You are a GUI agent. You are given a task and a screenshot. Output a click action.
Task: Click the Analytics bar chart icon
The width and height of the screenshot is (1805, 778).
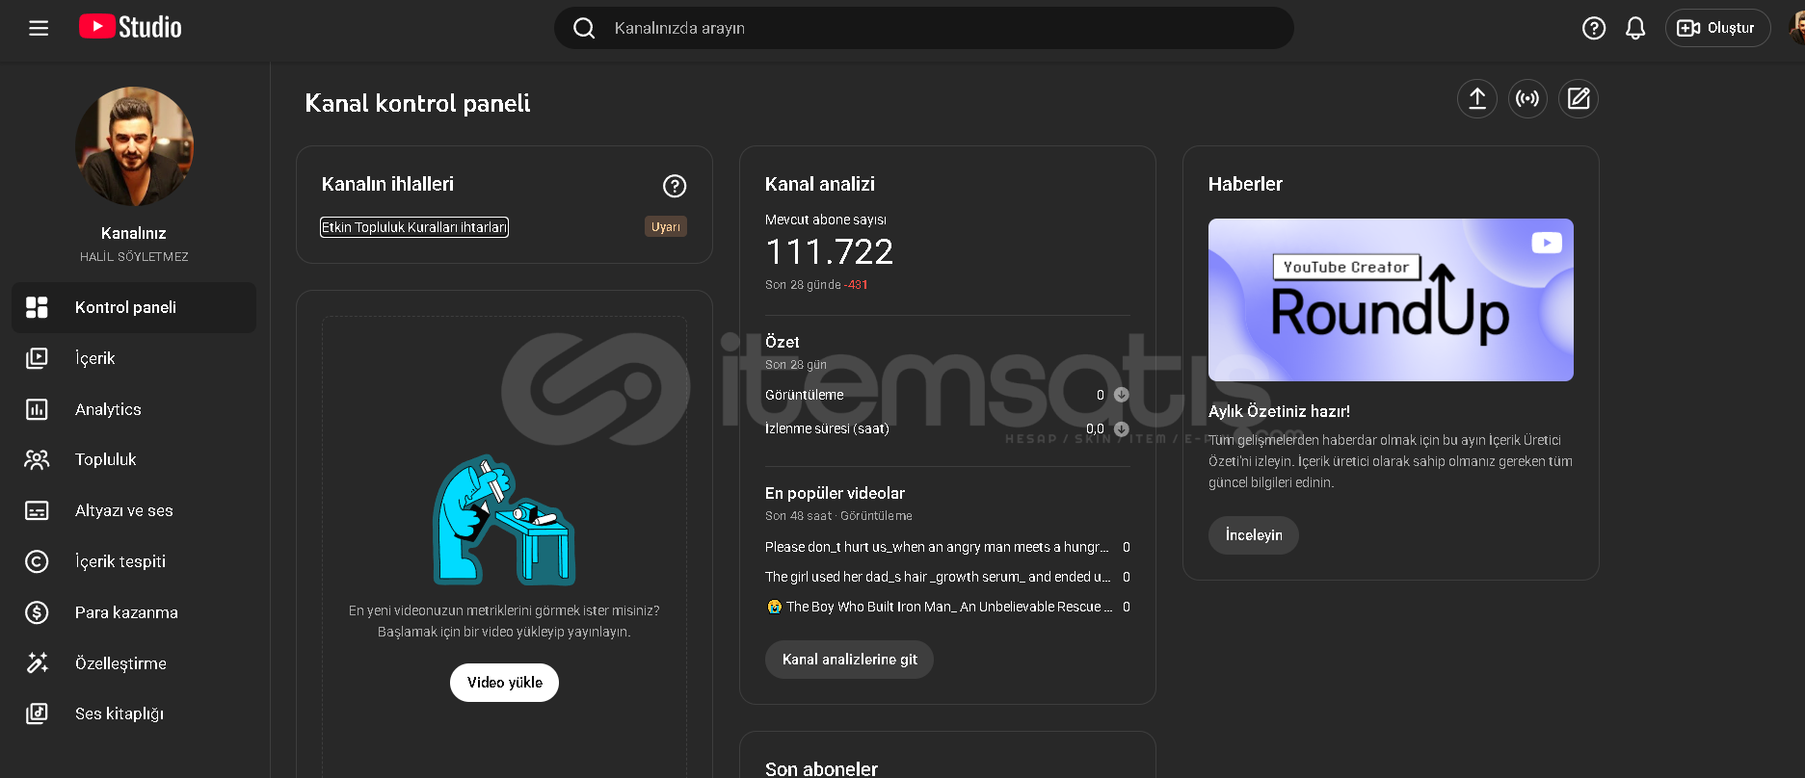point(37,409)
